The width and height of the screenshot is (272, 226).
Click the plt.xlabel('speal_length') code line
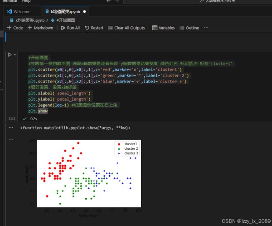[x=59, y=93]
